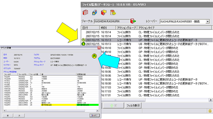Click the yellow-highlighted TKADR1 value cell
The image size is (213, 119).
point(58,105)
